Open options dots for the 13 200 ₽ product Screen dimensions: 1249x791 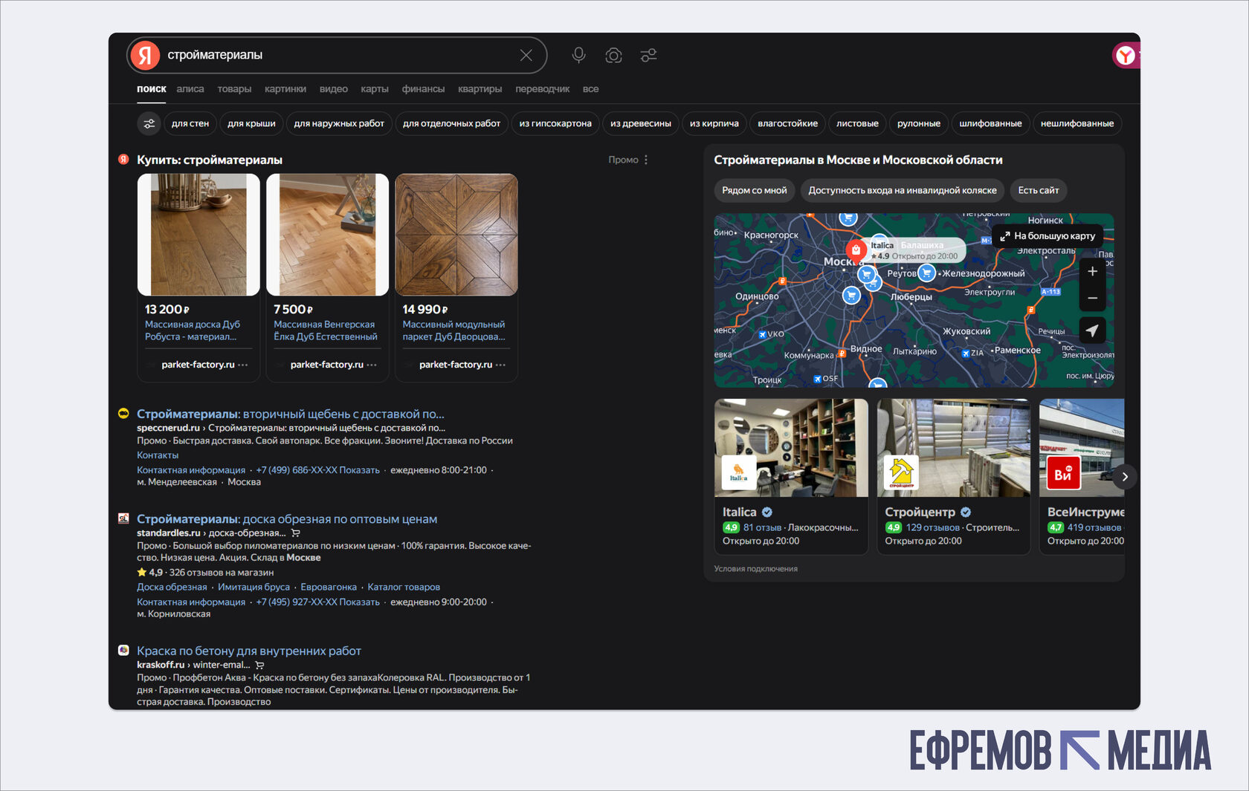[x=243, y=365]
